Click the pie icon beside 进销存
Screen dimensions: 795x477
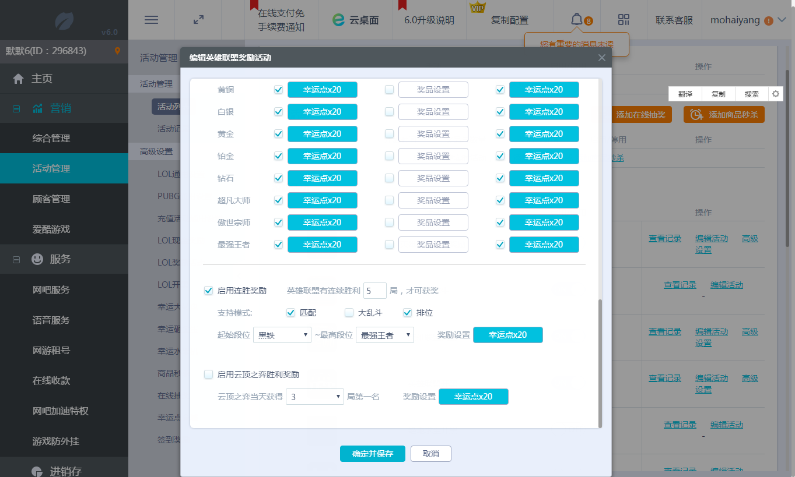[37, 471]
